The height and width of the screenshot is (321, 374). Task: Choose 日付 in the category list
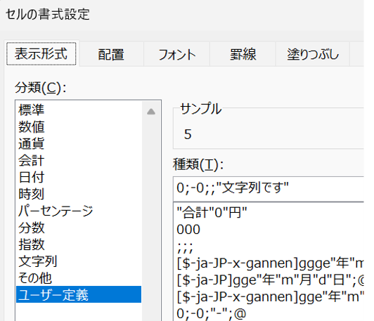tap(31, 177)
